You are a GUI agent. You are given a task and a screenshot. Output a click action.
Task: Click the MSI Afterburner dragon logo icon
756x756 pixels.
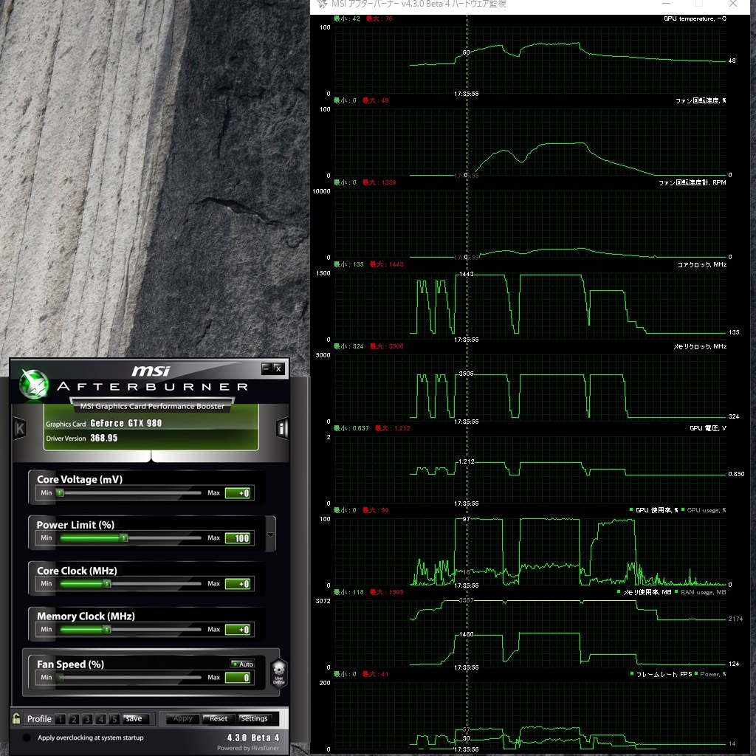point(33,383)
